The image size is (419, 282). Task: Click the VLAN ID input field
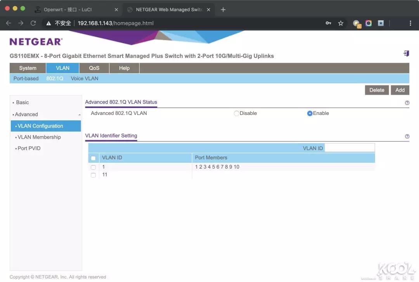point(350,148)
